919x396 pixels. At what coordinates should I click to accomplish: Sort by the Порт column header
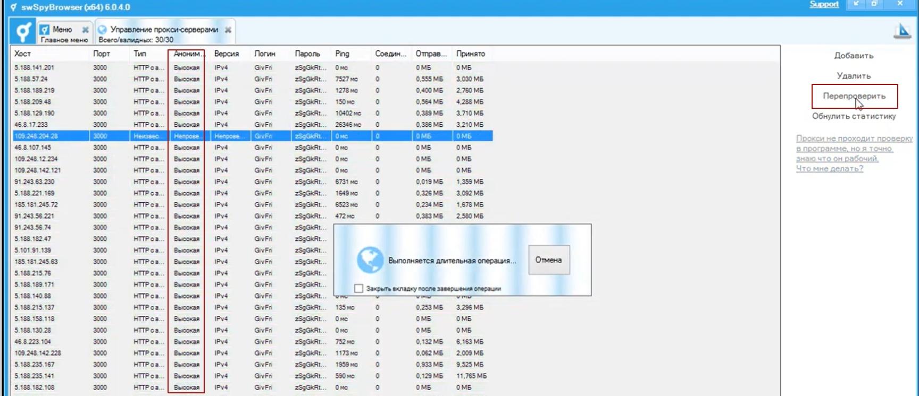coord(110,54)
